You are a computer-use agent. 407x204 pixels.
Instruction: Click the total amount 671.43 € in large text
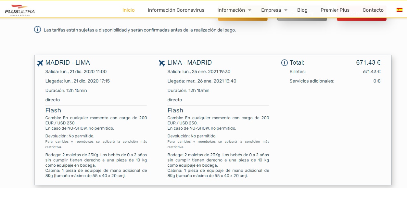tap(368, 63)
